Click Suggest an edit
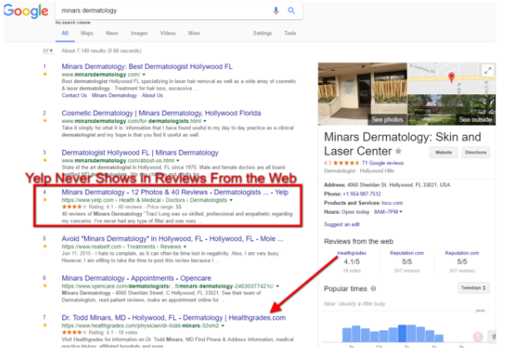Image resolution: width=510 pixels, height=352 pixels. tap(341, 225)
